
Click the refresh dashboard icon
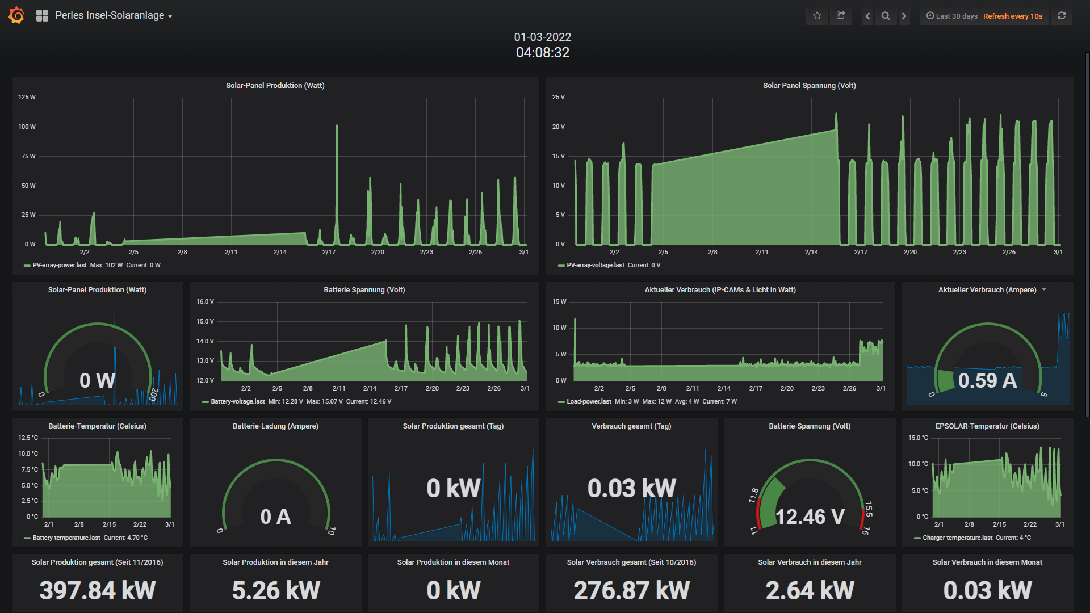point(1062,16)
